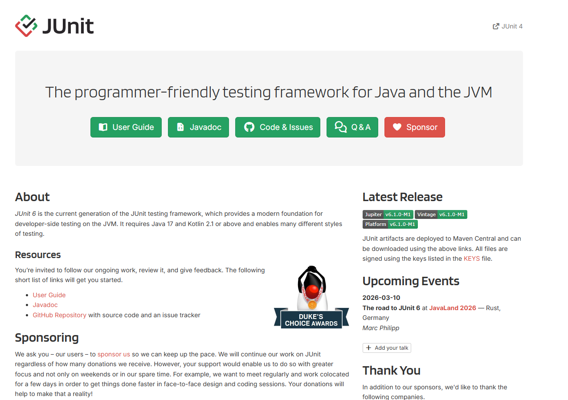Click the plus icon in Add your talk

[x=368, y=348]
